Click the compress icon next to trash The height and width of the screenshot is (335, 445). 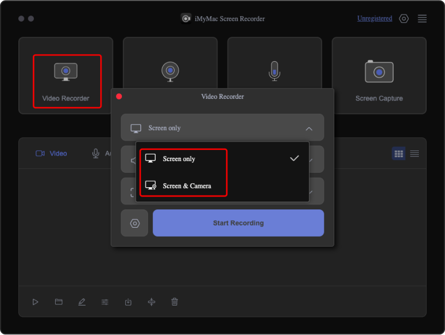[x=151, y=302]
